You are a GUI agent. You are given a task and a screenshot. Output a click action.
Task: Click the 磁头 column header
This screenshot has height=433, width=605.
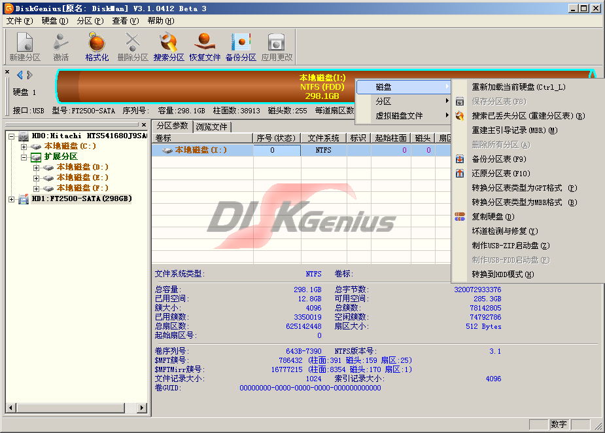(423, 138)
